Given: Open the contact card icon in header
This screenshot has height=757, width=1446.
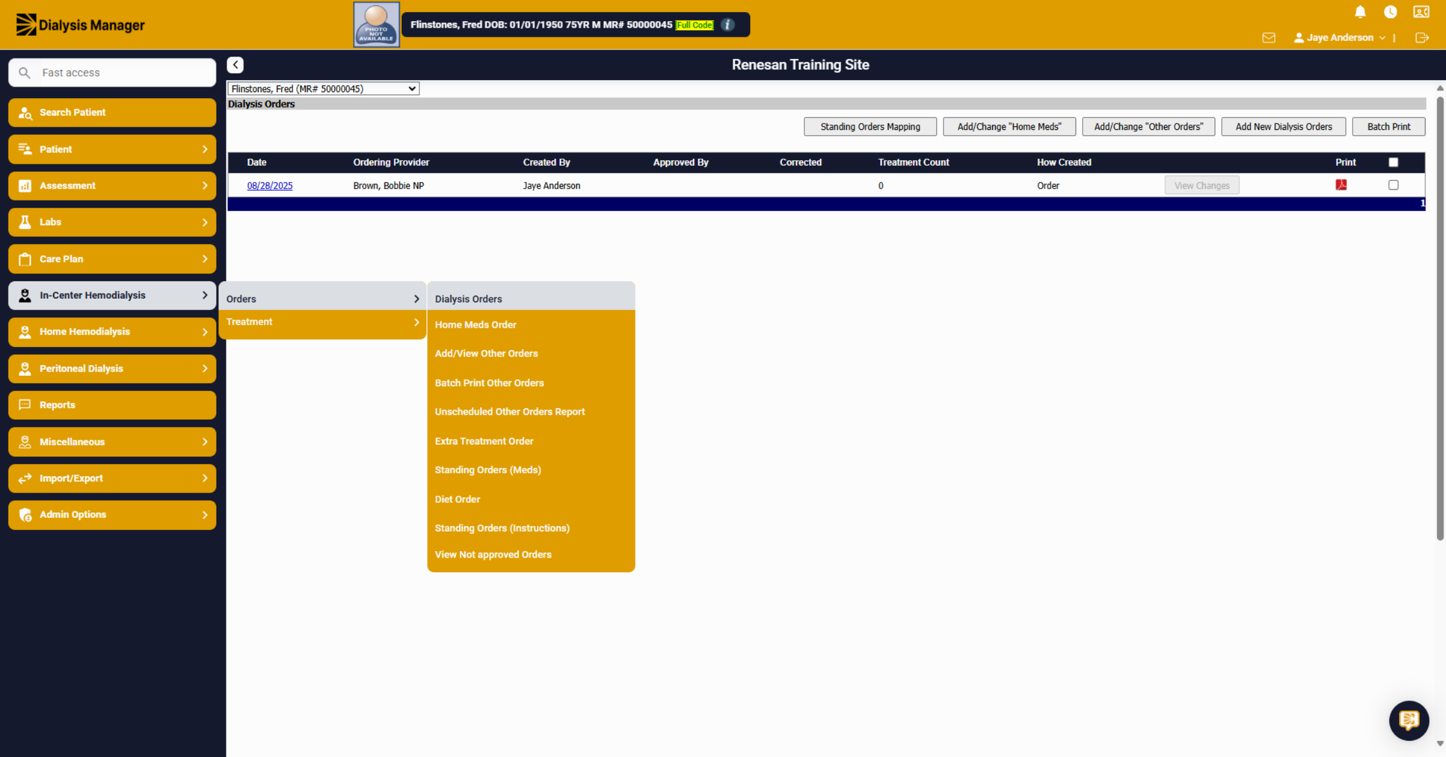Looking at the screenshot, I should 1421,12.
